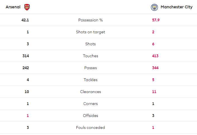Select Manchester City's 11 clearances value
Image resolution: width=197 pixels, height=135 pixels.
154,92
